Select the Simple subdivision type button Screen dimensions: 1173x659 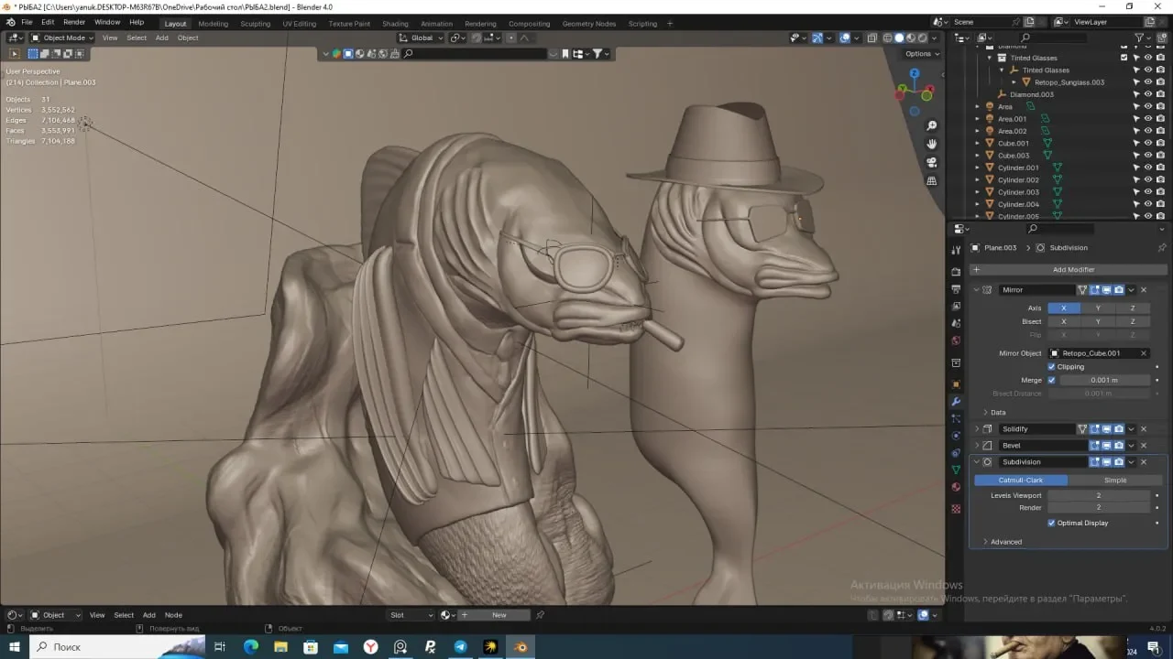coord(1115,480)
